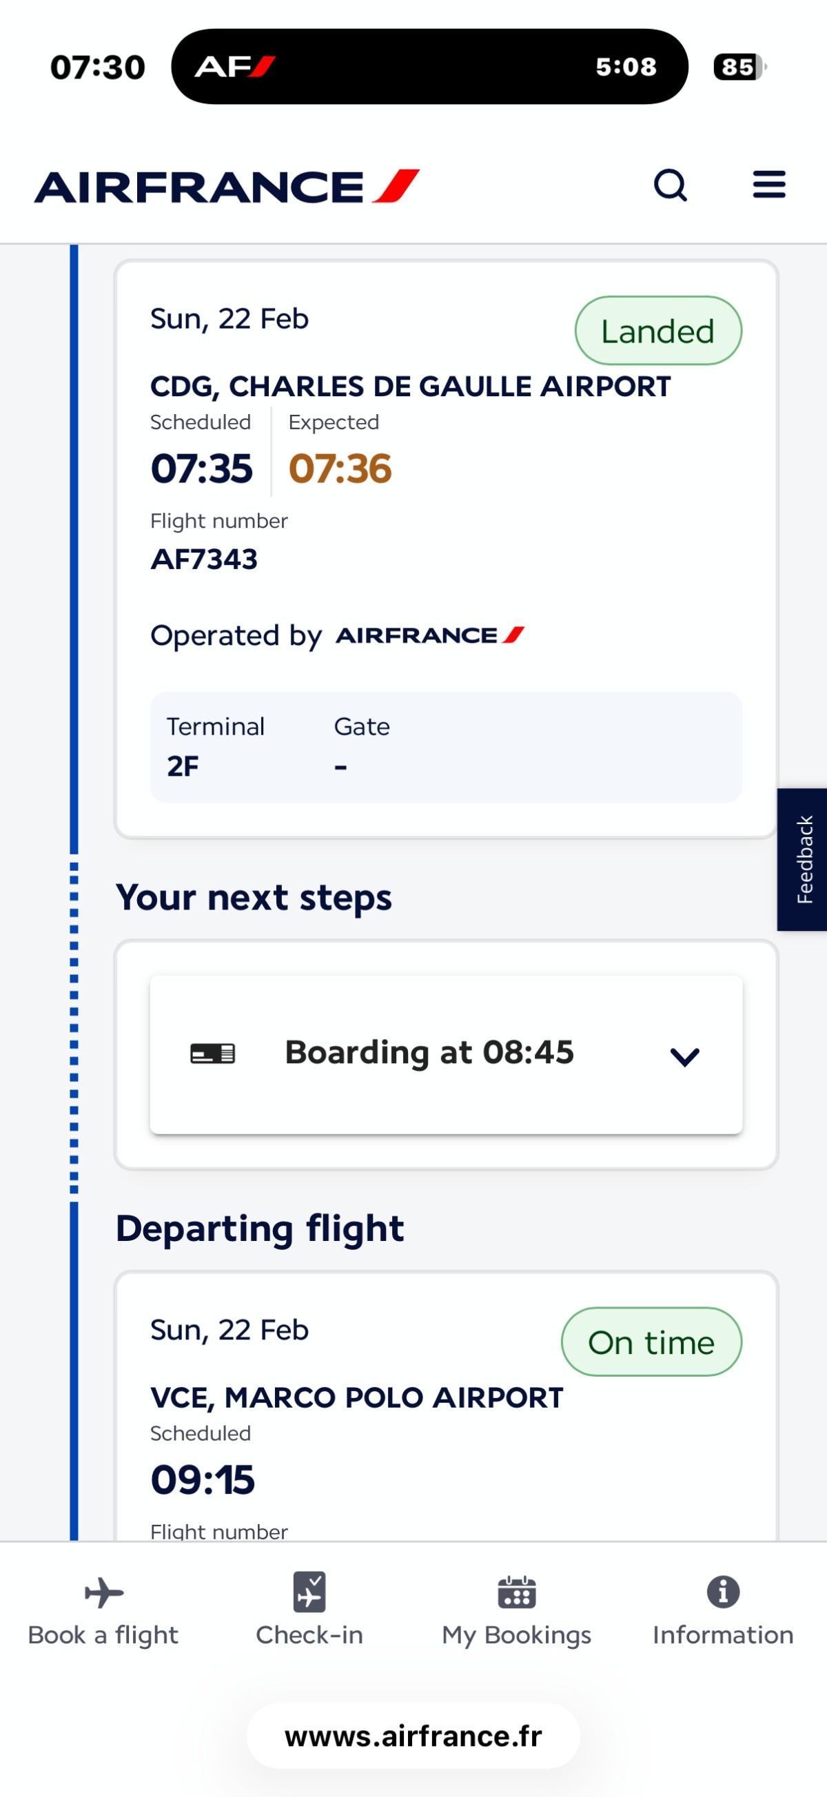Tap the search magnifier icon
The height and width of the screenshot is (1797, 827).
[x=670, y=185]
